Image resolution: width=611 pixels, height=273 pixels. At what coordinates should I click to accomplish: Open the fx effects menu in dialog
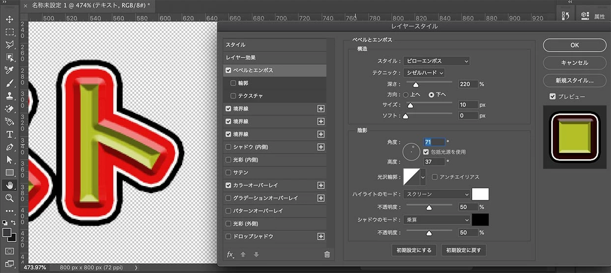click(230, 254)
